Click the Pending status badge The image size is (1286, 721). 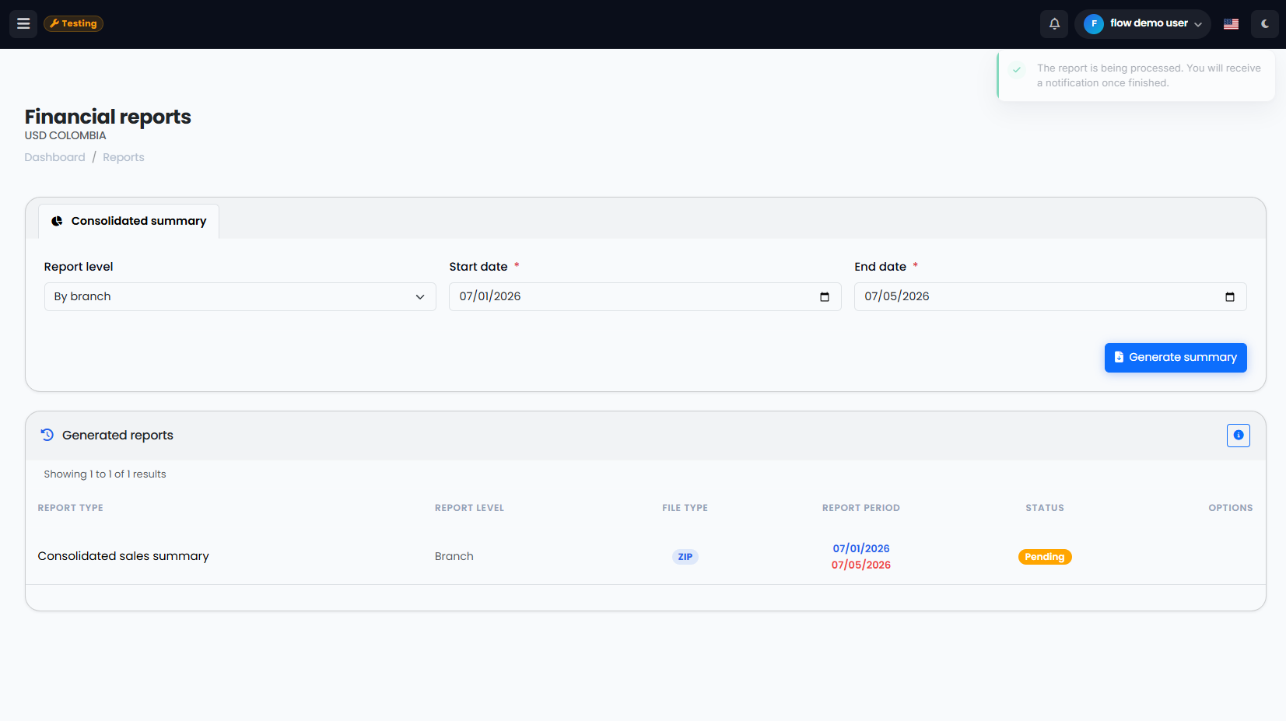tap(1045, 557)
